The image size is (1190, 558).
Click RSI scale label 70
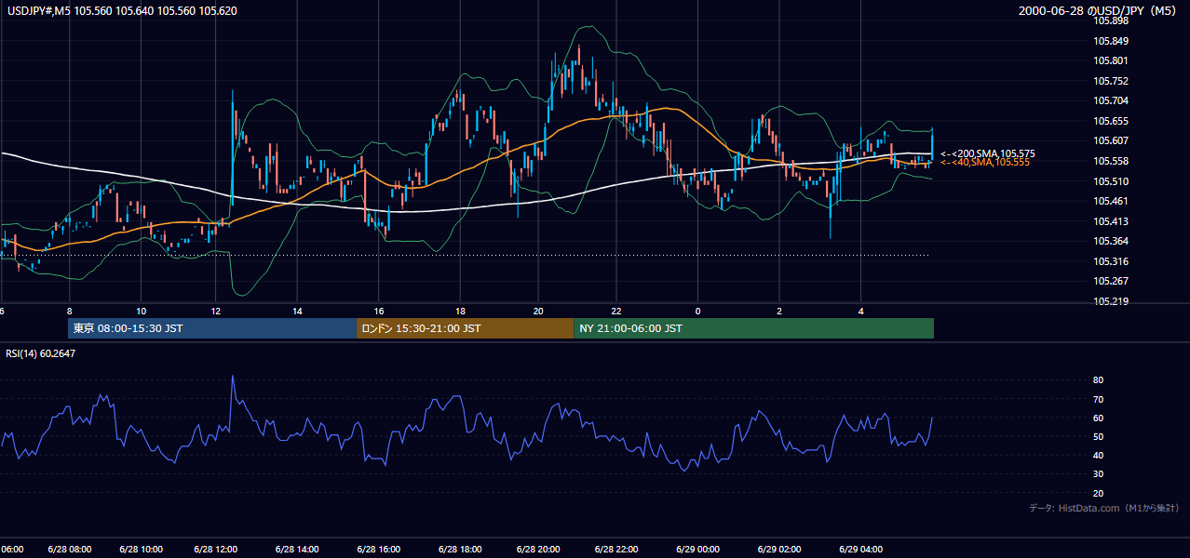click(x=1099, y=400)
